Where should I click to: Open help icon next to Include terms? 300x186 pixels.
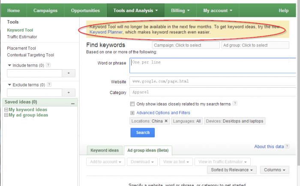[x=48, y=65]
